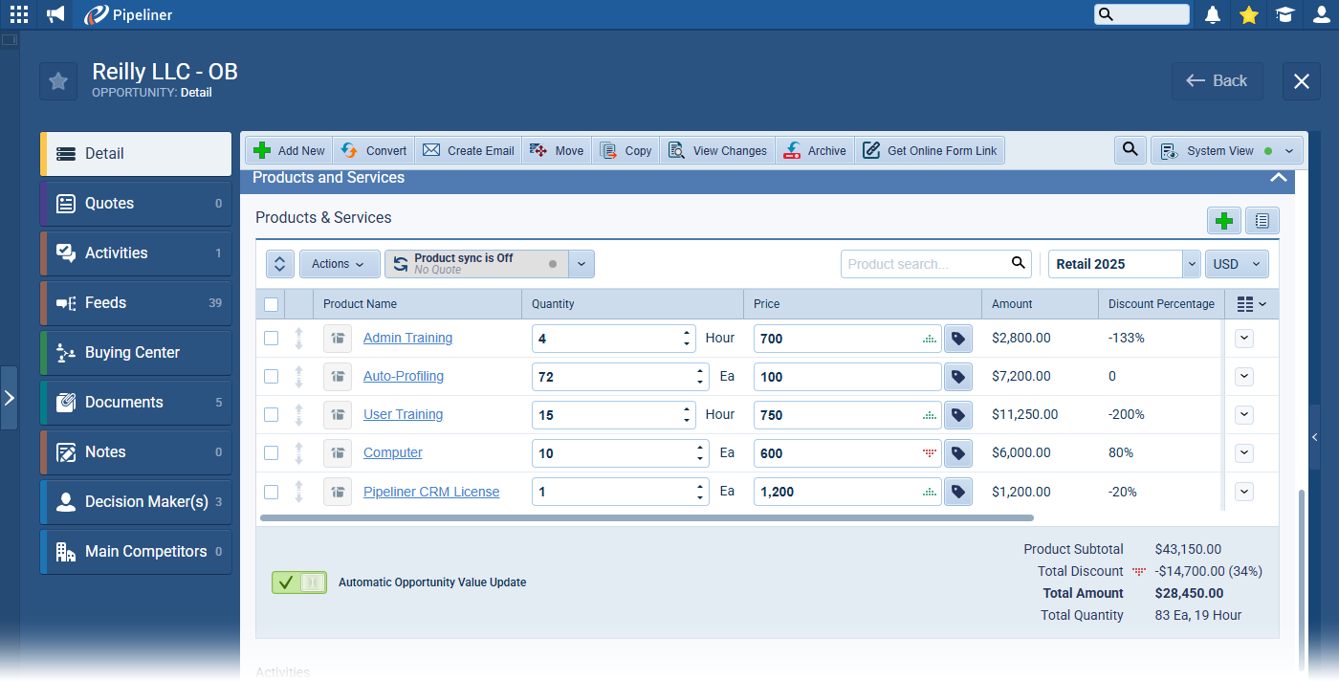Open the Pipeliner CRM License link
Viewport: 1339px width, 681px height.
[431, 492]
